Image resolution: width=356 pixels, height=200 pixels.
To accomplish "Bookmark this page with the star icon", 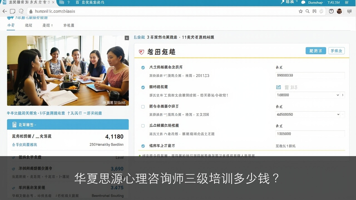I will click(301, 11).
